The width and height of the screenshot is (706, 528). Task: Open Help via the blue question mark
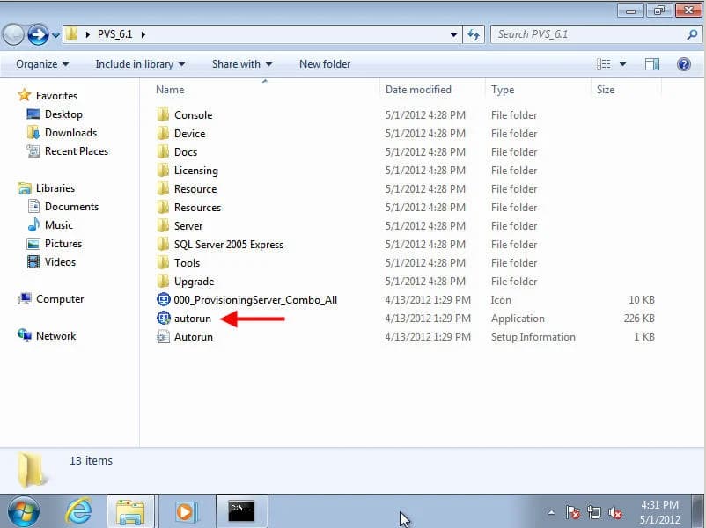[683, 64]
